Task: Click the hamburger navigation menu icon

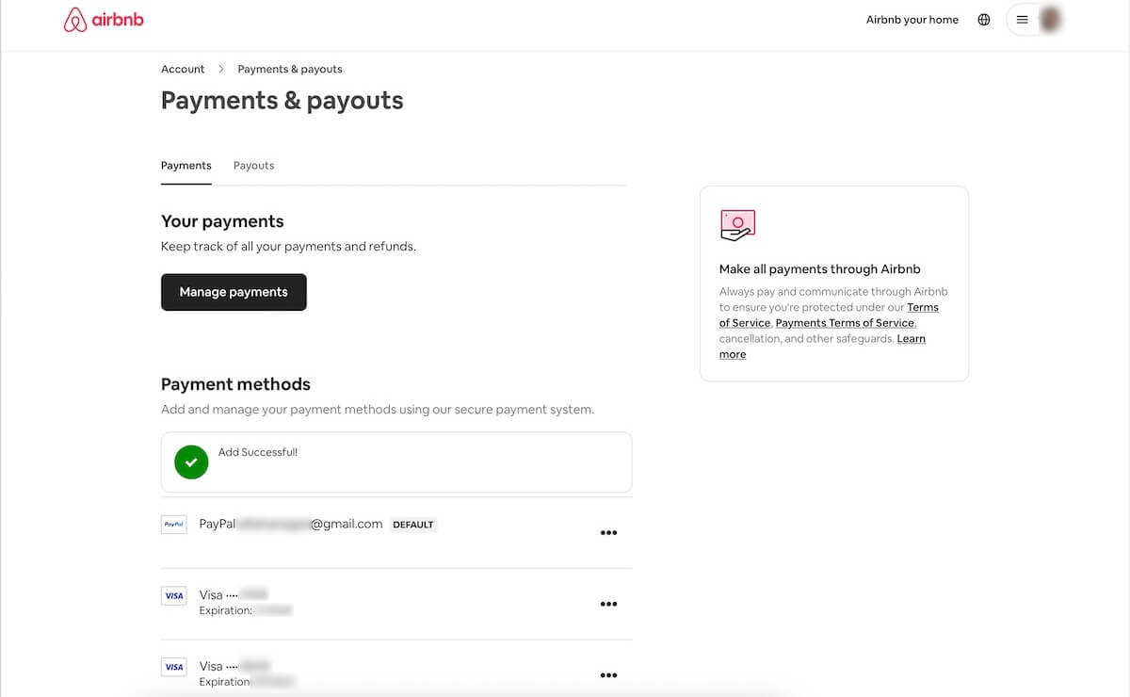Action: point(1022,18)
